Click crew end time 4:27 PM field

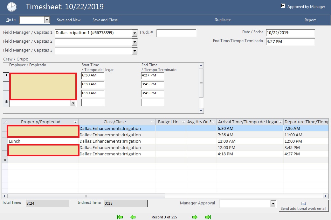pos(152,76)
